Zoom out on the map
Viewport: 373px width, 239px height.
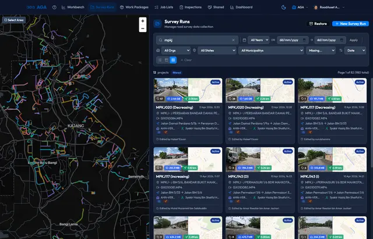click(x=142, y=28)
